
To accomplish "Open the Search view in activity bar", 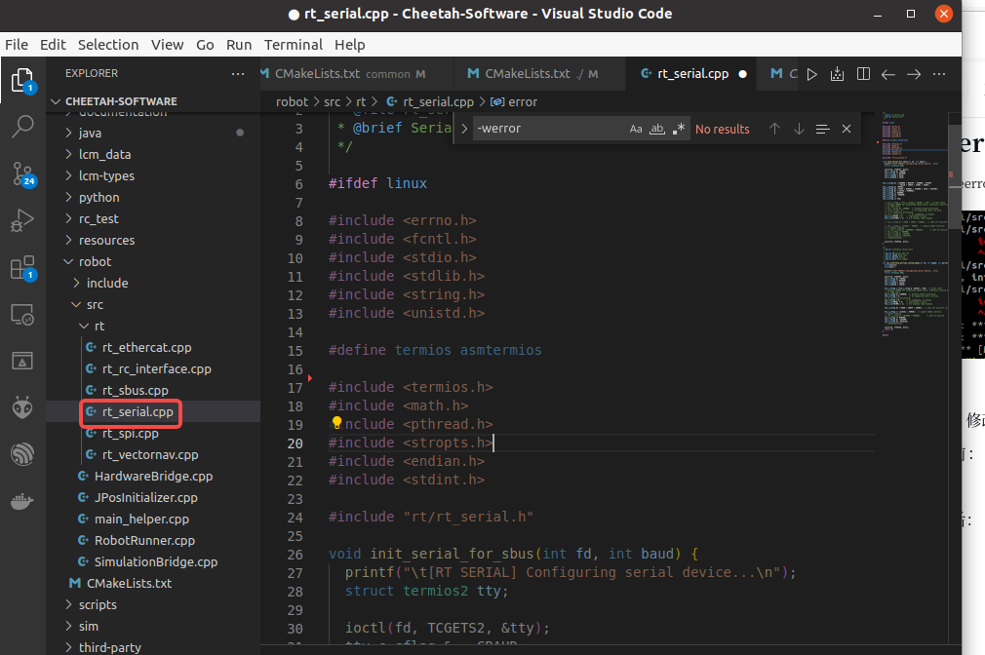I will tap(22, 127).
